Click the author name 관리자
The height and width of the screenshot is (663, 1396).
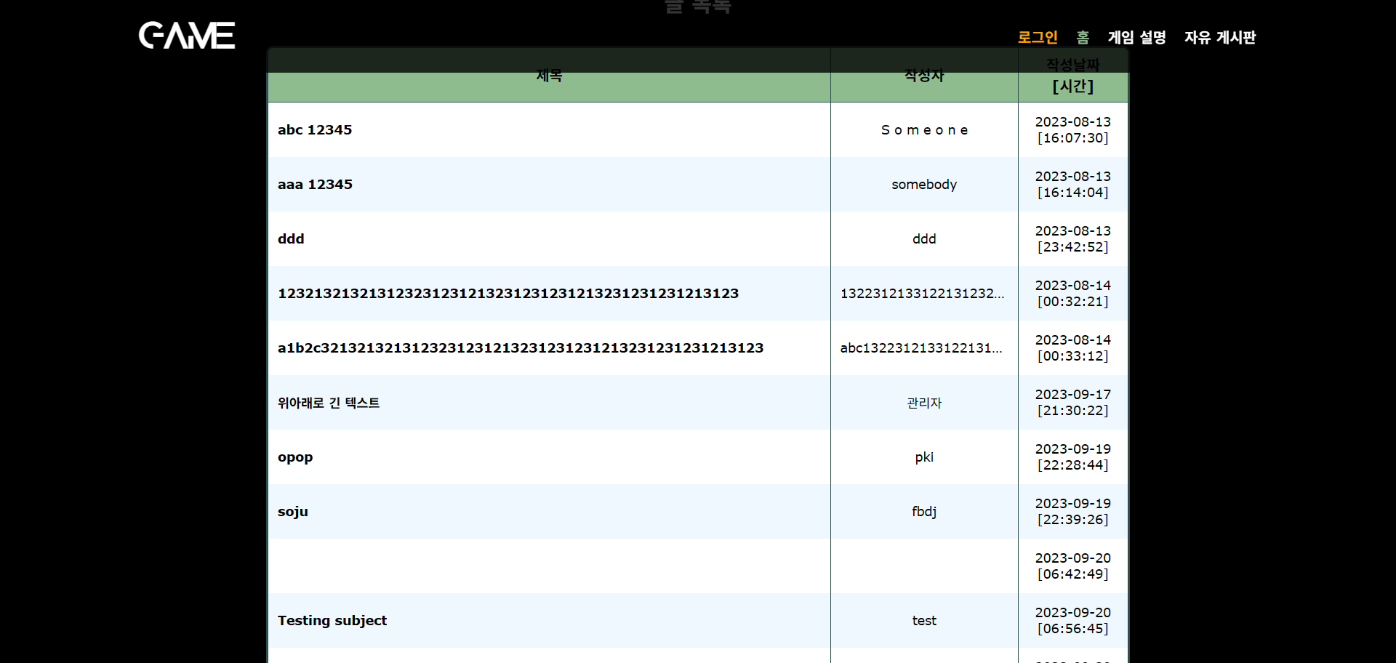[x=924, y=403]
